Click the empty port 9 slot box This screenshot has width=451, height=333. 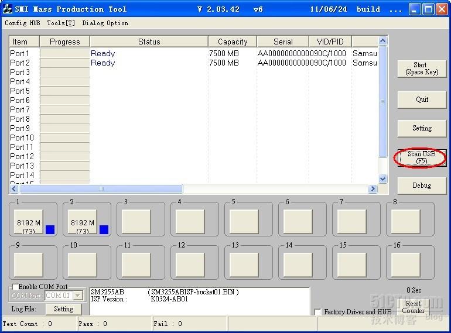tap(29, 265)
